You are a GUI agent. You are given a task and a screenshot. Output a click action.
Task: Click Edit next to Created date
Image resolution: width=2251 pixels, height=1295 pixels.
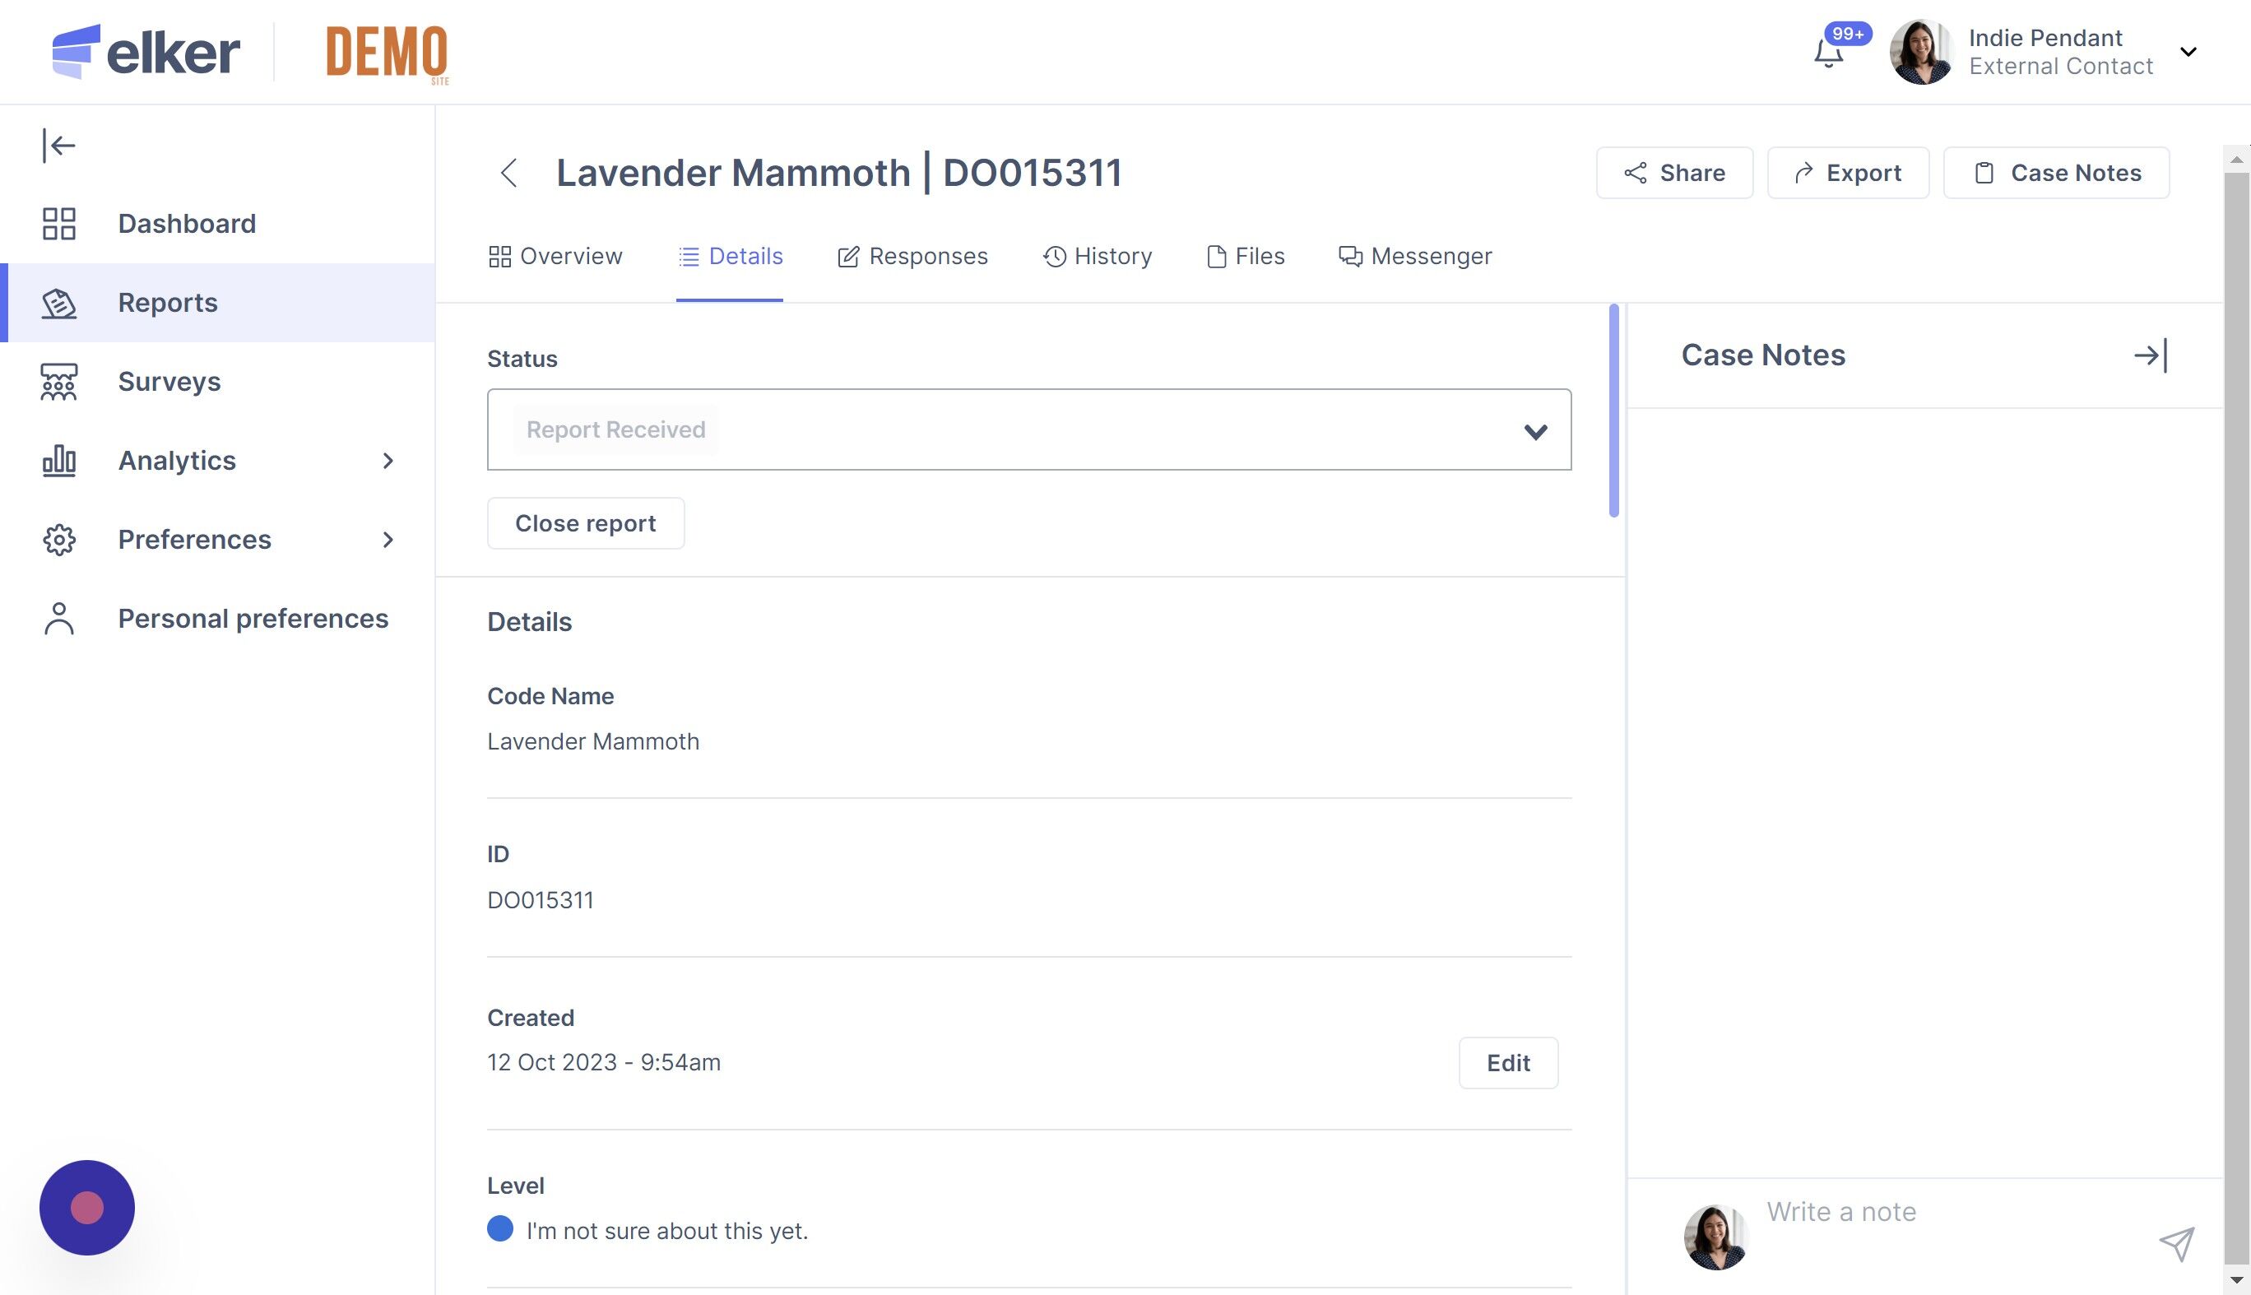(x=1507, y=1063)
